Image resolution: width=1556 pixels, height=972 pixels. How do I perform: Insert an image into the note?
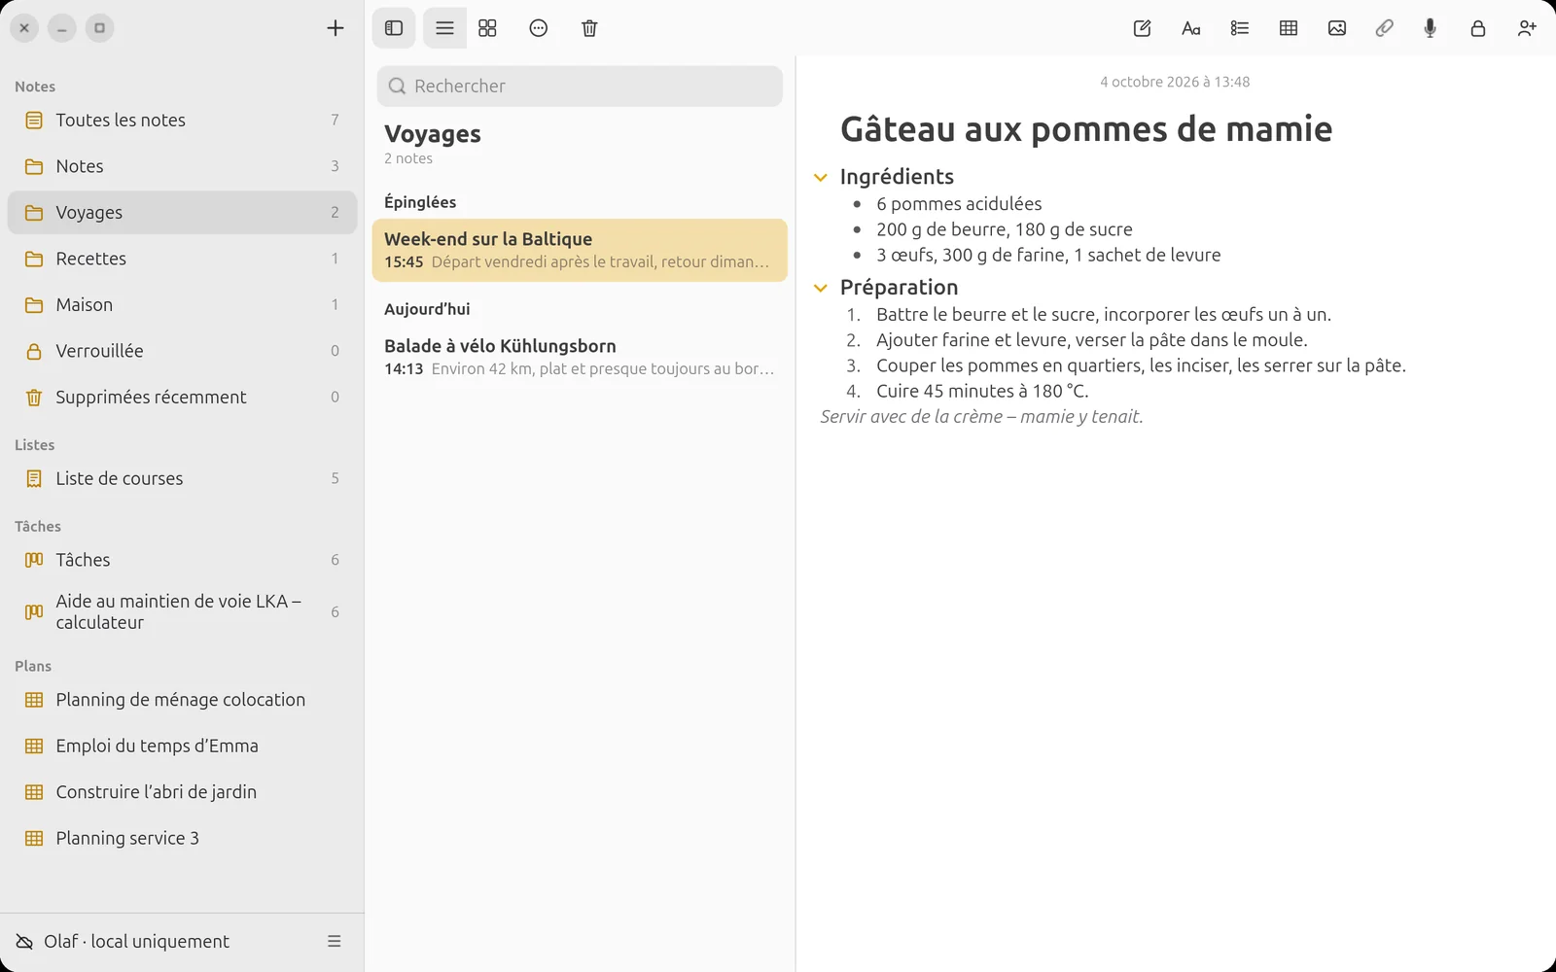pos(1337,28)
